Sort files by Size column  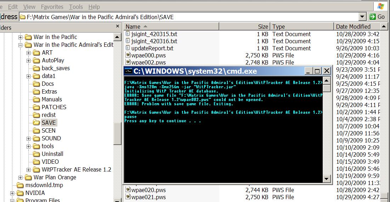pyautogui.click(x=245, y=26)
